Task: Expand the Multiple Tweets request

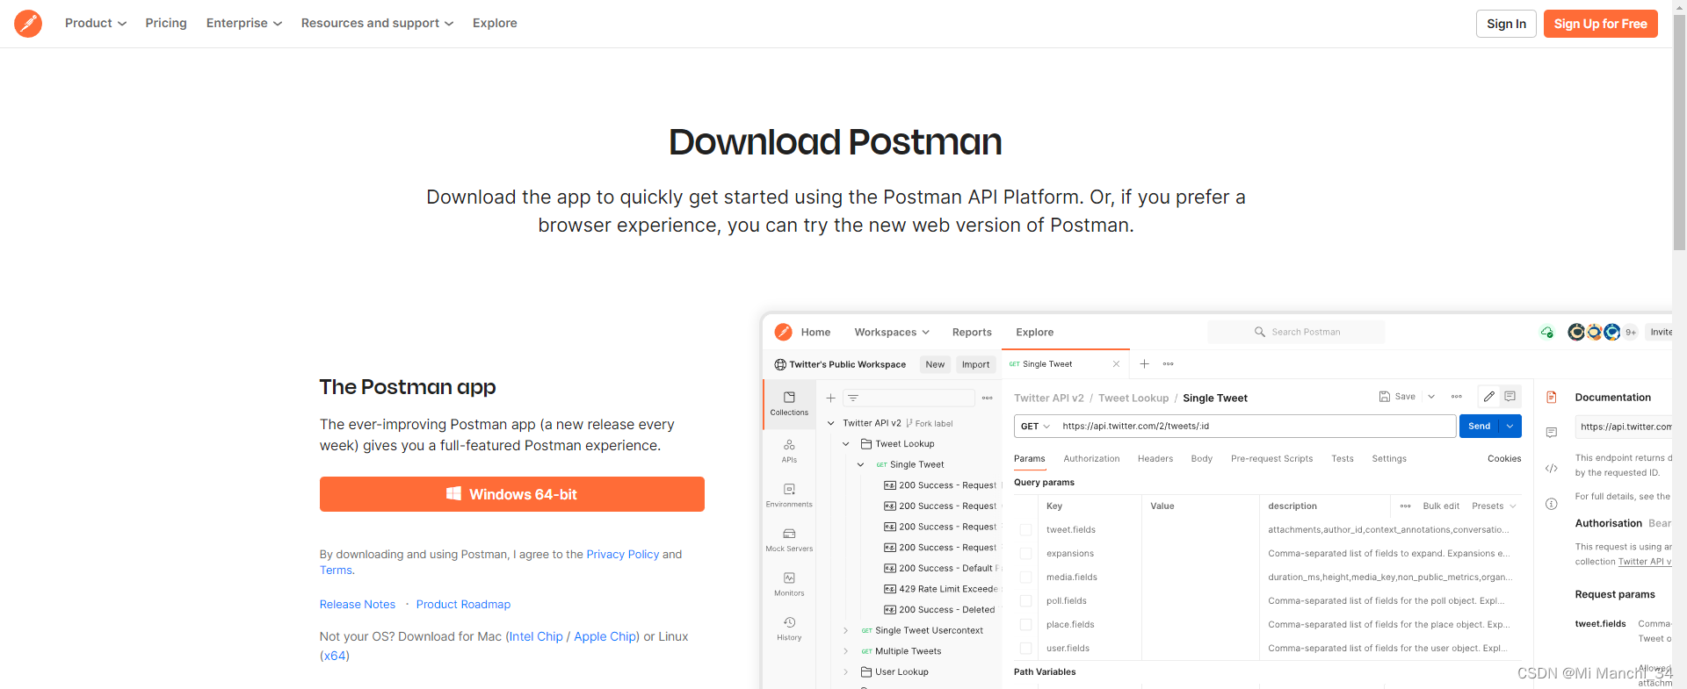Action: [x=845, y=651]
